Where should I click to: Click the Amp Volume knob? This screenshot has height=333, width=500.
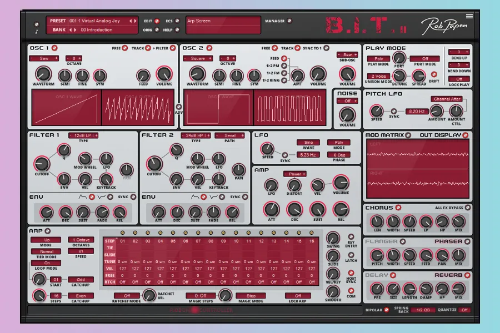point(341,183)
